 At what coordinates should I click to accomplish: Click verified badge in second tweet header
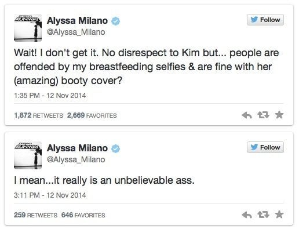coord(115,148)
